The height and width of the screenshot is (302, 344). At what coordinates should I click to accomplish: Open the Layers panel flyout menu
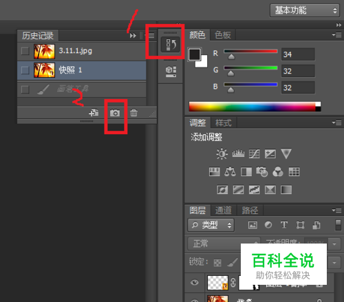[x=337, y=210]
